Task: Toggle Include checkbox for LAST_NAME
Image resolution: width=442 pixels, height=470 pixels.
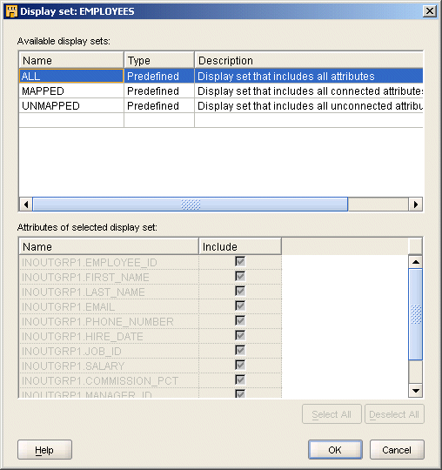Action: pyautogui.click(x=240, y=292)
